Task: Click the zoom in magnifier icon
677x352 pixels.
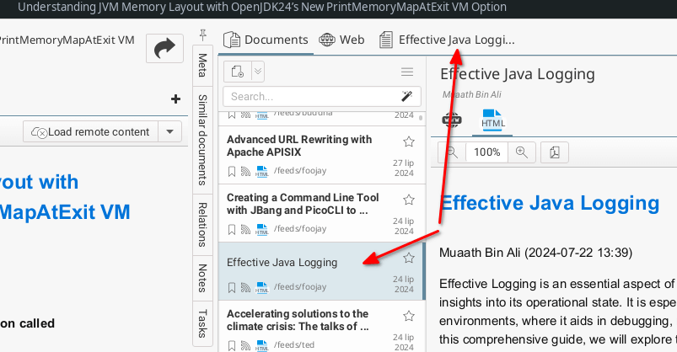Action: [522, 152]
